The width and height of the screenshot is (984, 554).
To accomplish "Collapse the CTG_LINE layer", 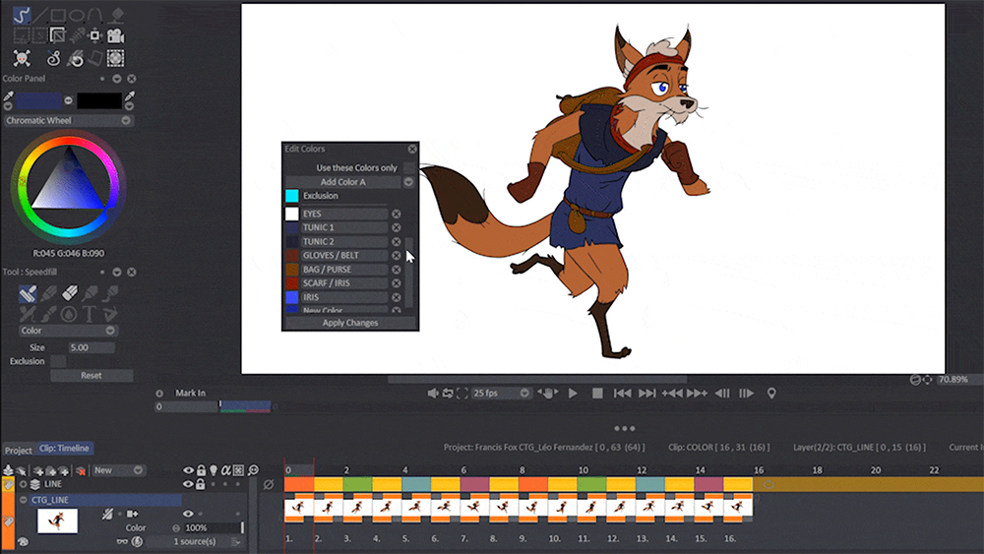I will [x=24, y=500].
